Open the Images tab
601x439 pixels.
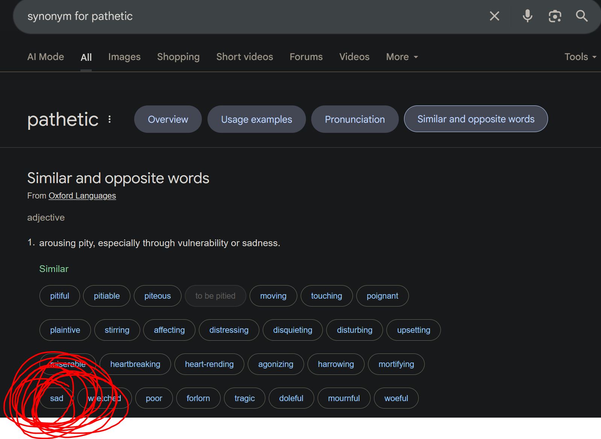pyautogui.click(x=124, y=57)
